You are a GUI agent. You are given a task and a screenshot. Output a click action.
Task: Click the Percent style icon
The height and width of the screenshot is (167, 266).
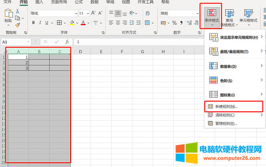[x=174, y=23]
